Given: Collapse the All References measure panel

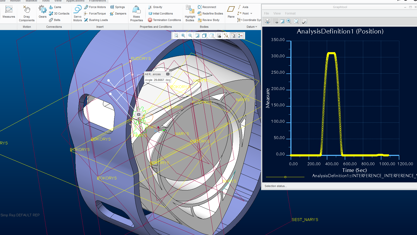Looking at the screenshot, I should point(168,74).
